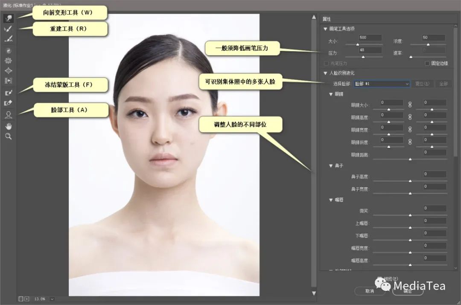Click the preview scrollbar down arrow
The width and height of the screenshot is (461, 305).
(314, 293)
